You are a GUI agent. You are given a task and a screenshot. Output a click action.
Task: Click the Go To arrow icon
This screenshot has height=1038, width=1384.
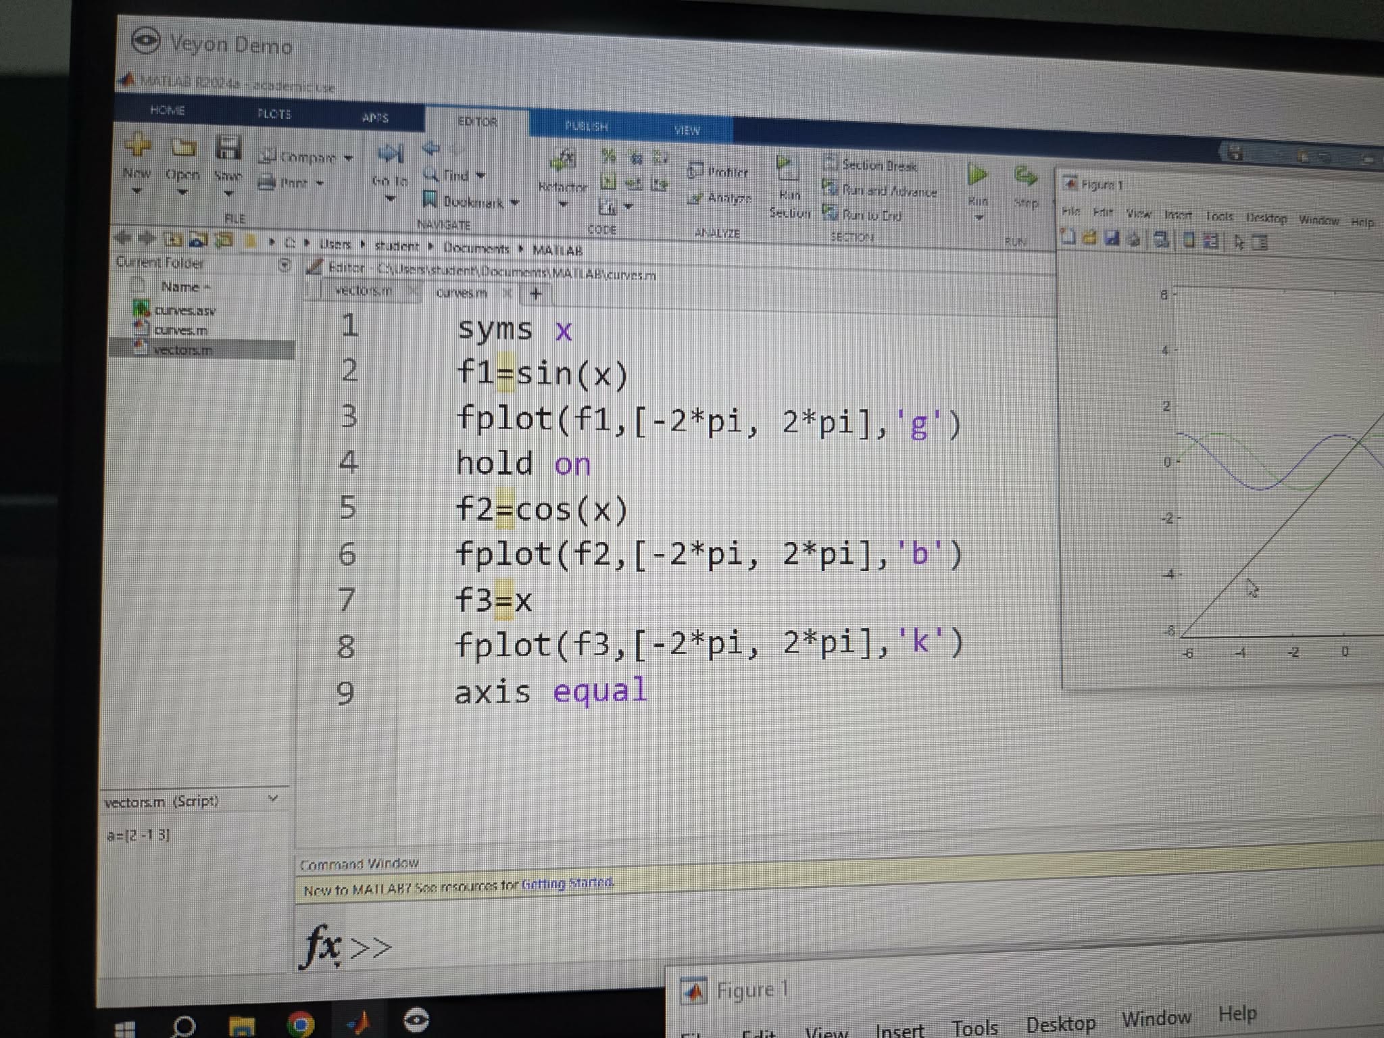click(x=391, y=154)
